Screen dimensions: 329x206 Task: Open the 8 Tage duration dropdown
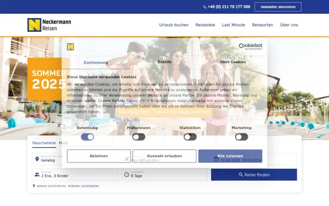[x=164, y=175]
